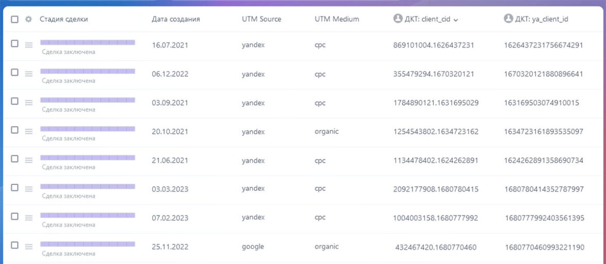Open row menu for the 03.09.2021 deal
Viewport: 606px width, 264px height.
coord(29,102)
